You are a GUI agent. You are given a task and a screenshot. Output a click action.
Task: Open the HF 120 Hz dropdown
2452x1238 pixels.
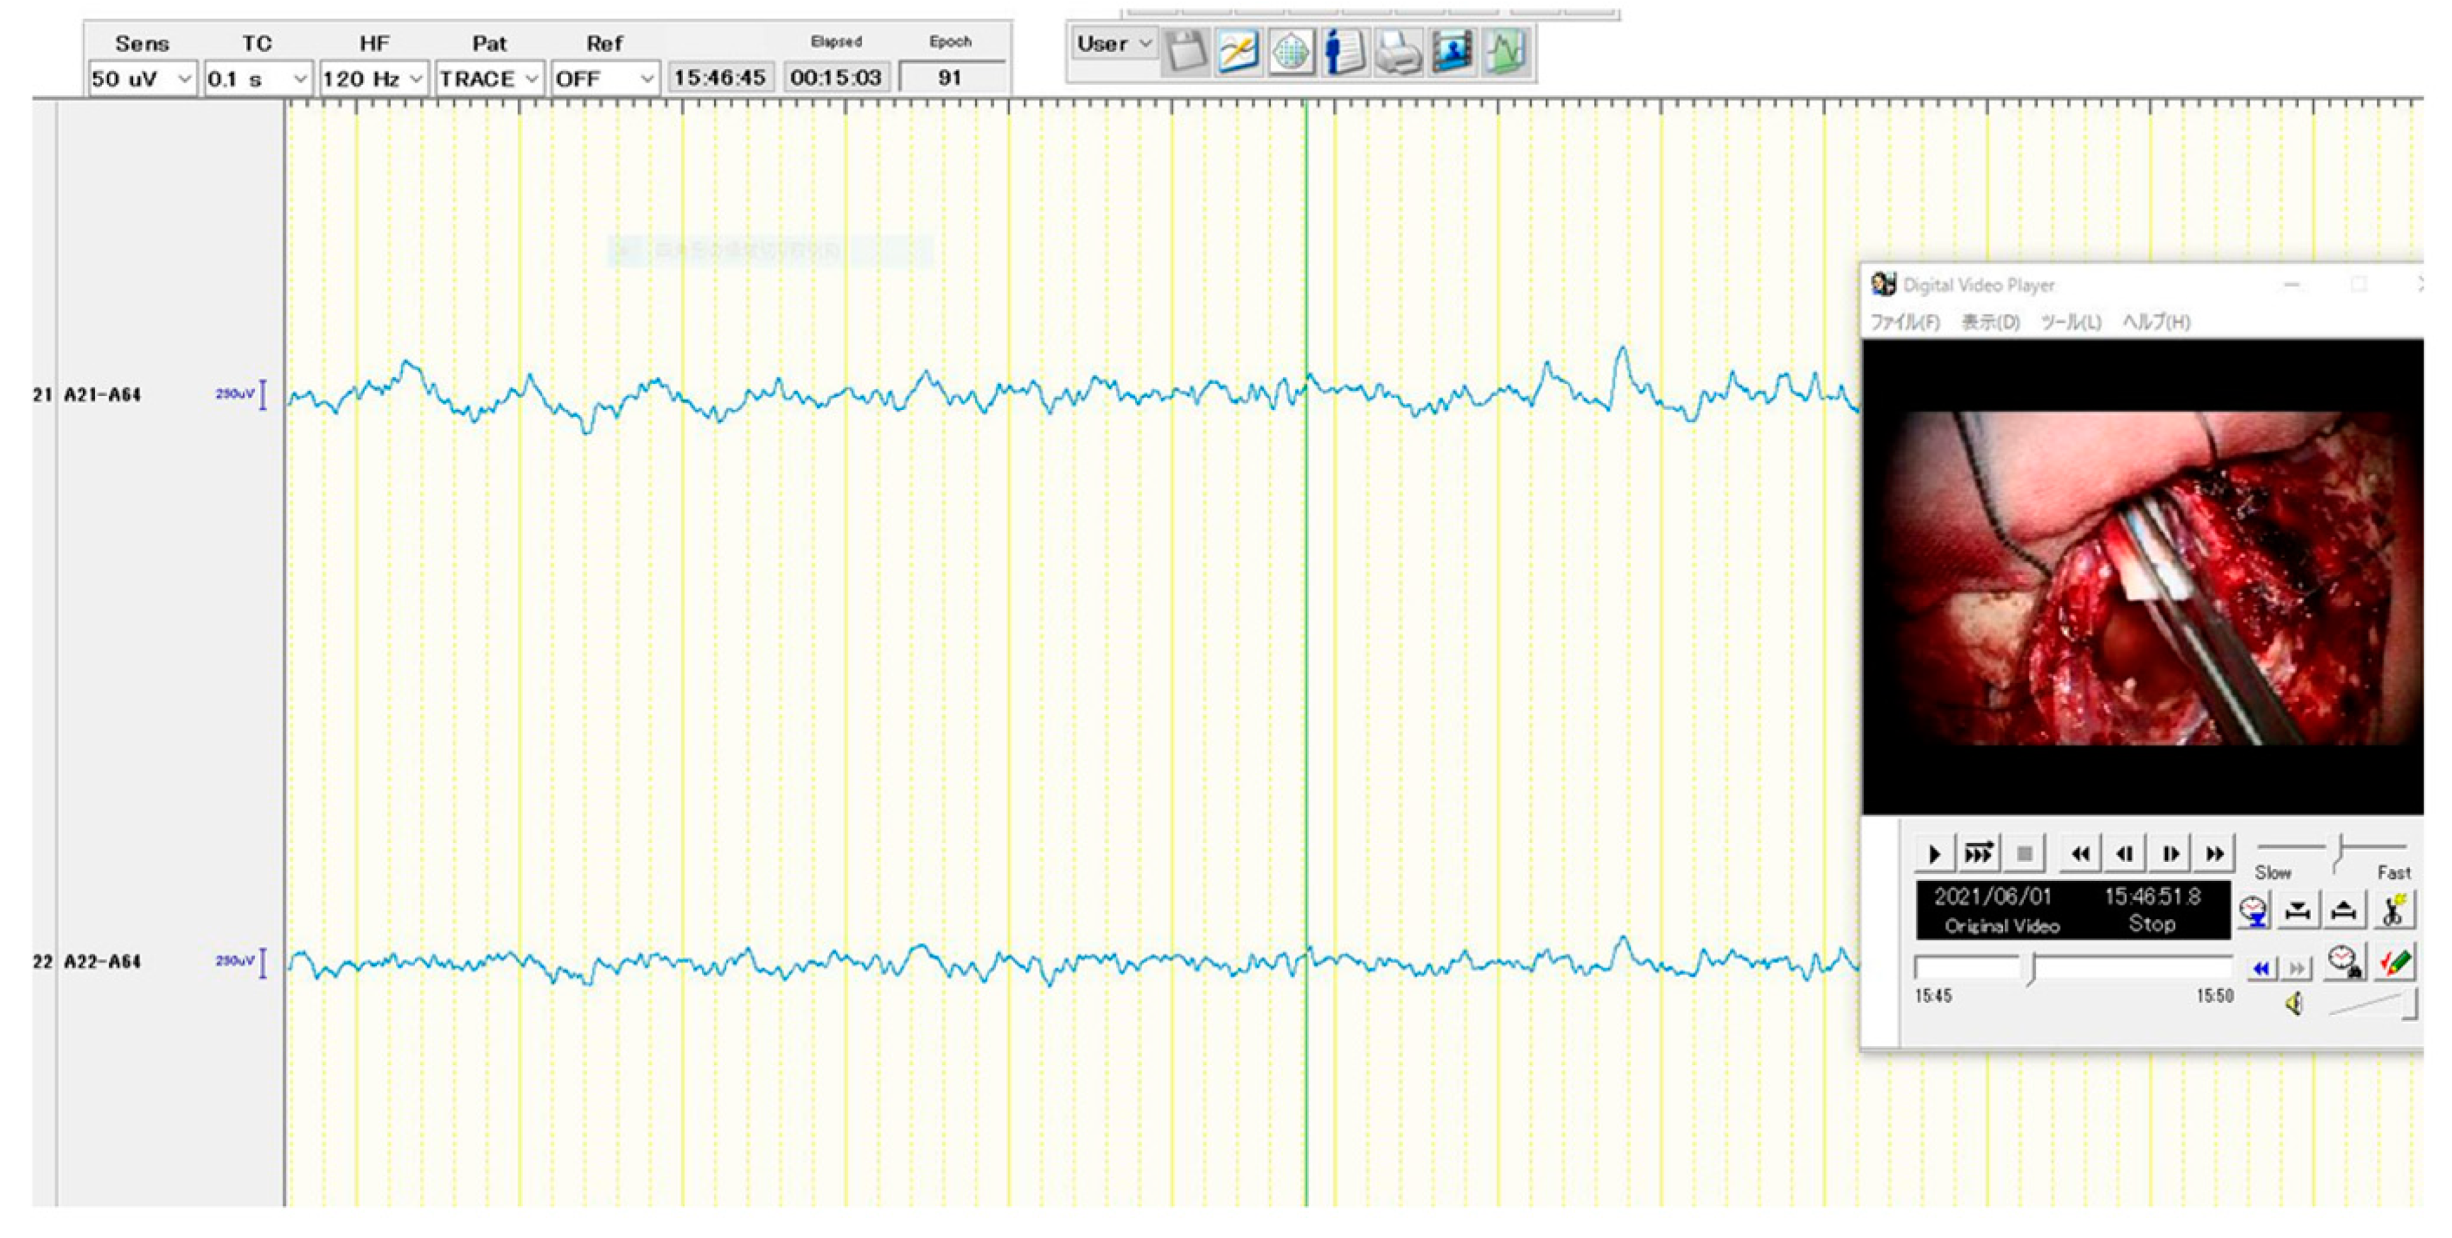pyautogui.click(x=374, y=78)
